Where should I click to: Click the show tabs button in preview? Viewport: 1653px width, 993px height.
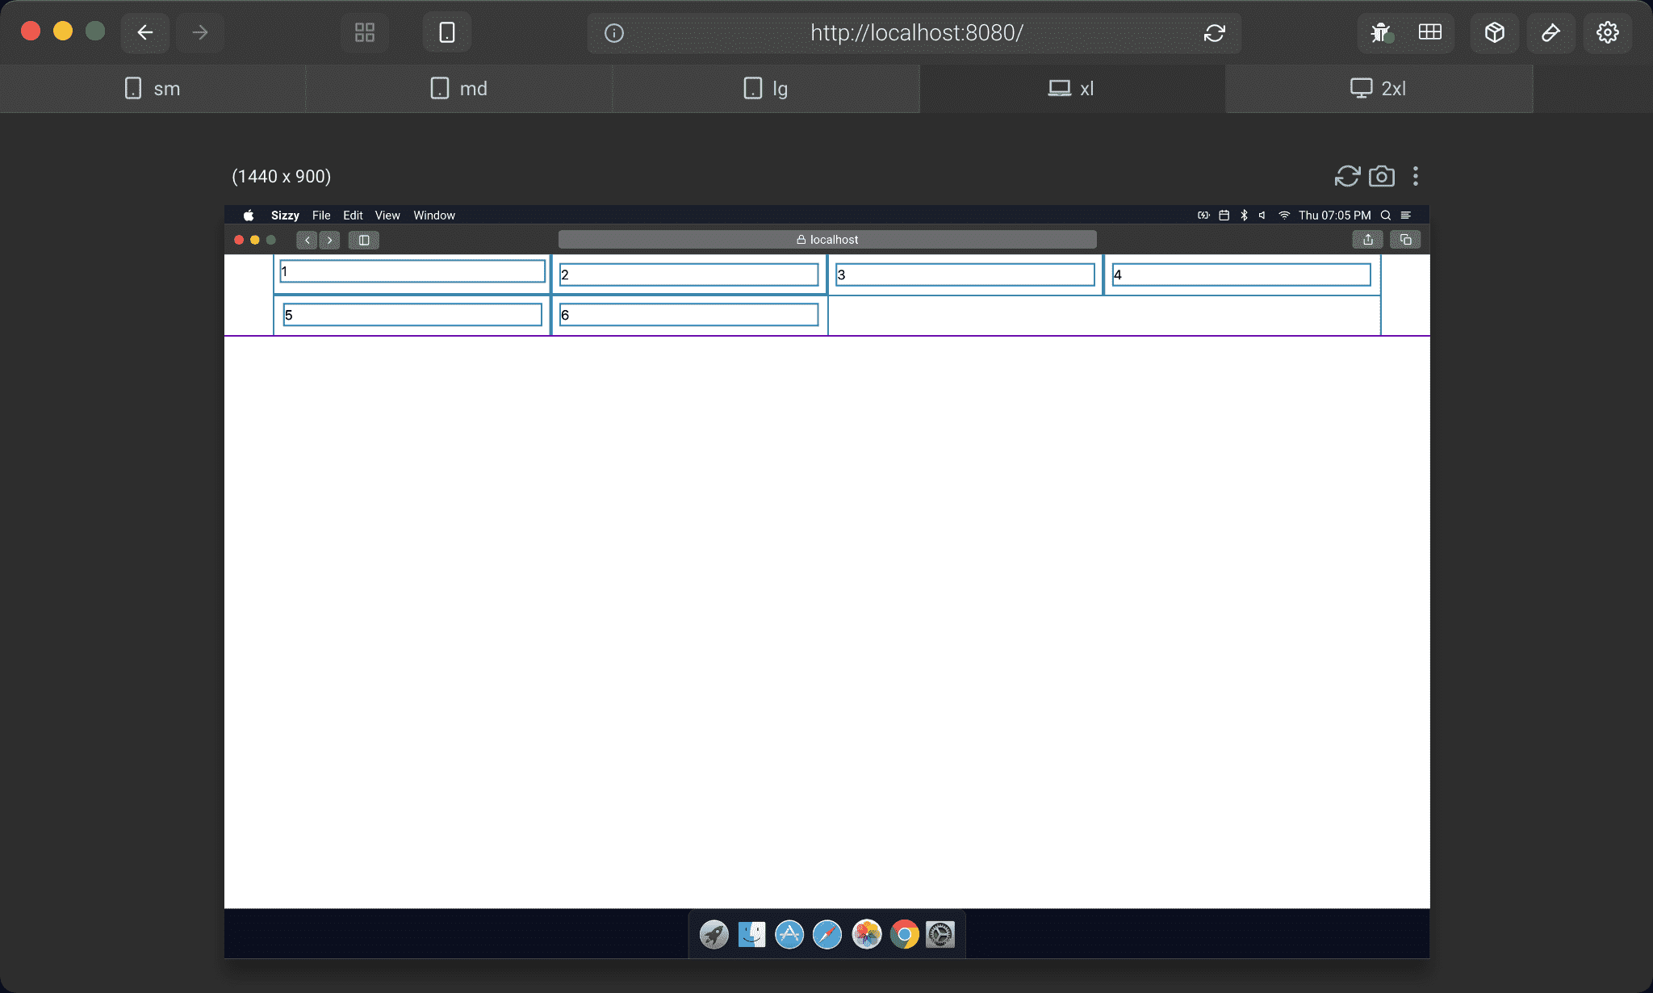[x=1405, y=240]
